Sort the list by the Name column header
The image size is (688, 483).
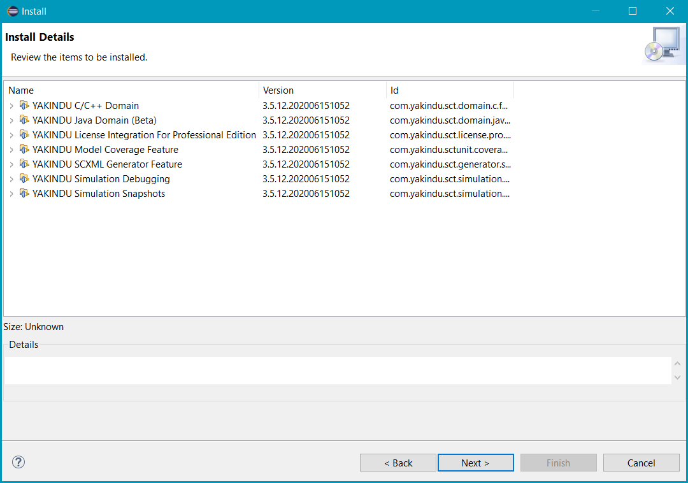pos(132,90)
